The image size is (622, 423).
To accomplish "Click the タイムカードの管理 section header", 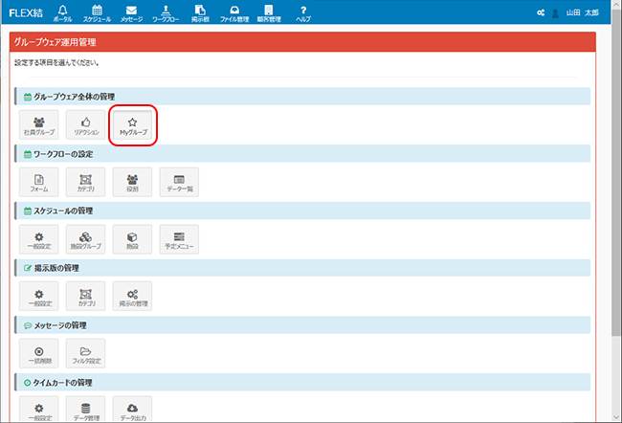I will (x=302, y=383).
